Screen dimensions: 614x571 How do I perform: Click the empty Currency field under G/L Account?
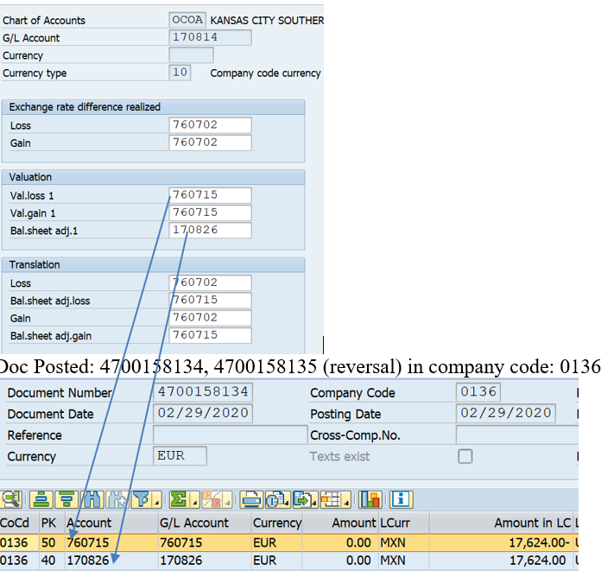pos(191,55)
